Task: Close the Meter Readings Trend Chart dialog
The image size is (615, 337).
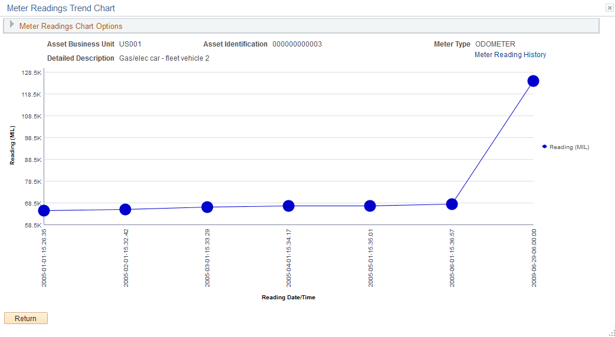Action: 610,8
